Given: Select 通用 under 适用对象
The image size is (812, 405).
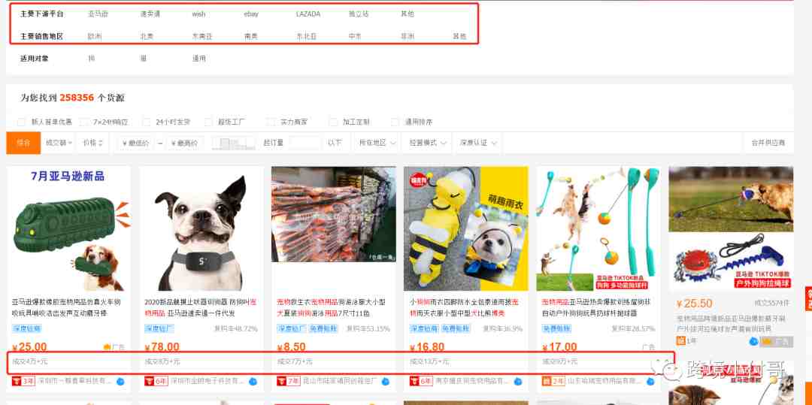Looking at the screenshot, I should click(198, 59).
